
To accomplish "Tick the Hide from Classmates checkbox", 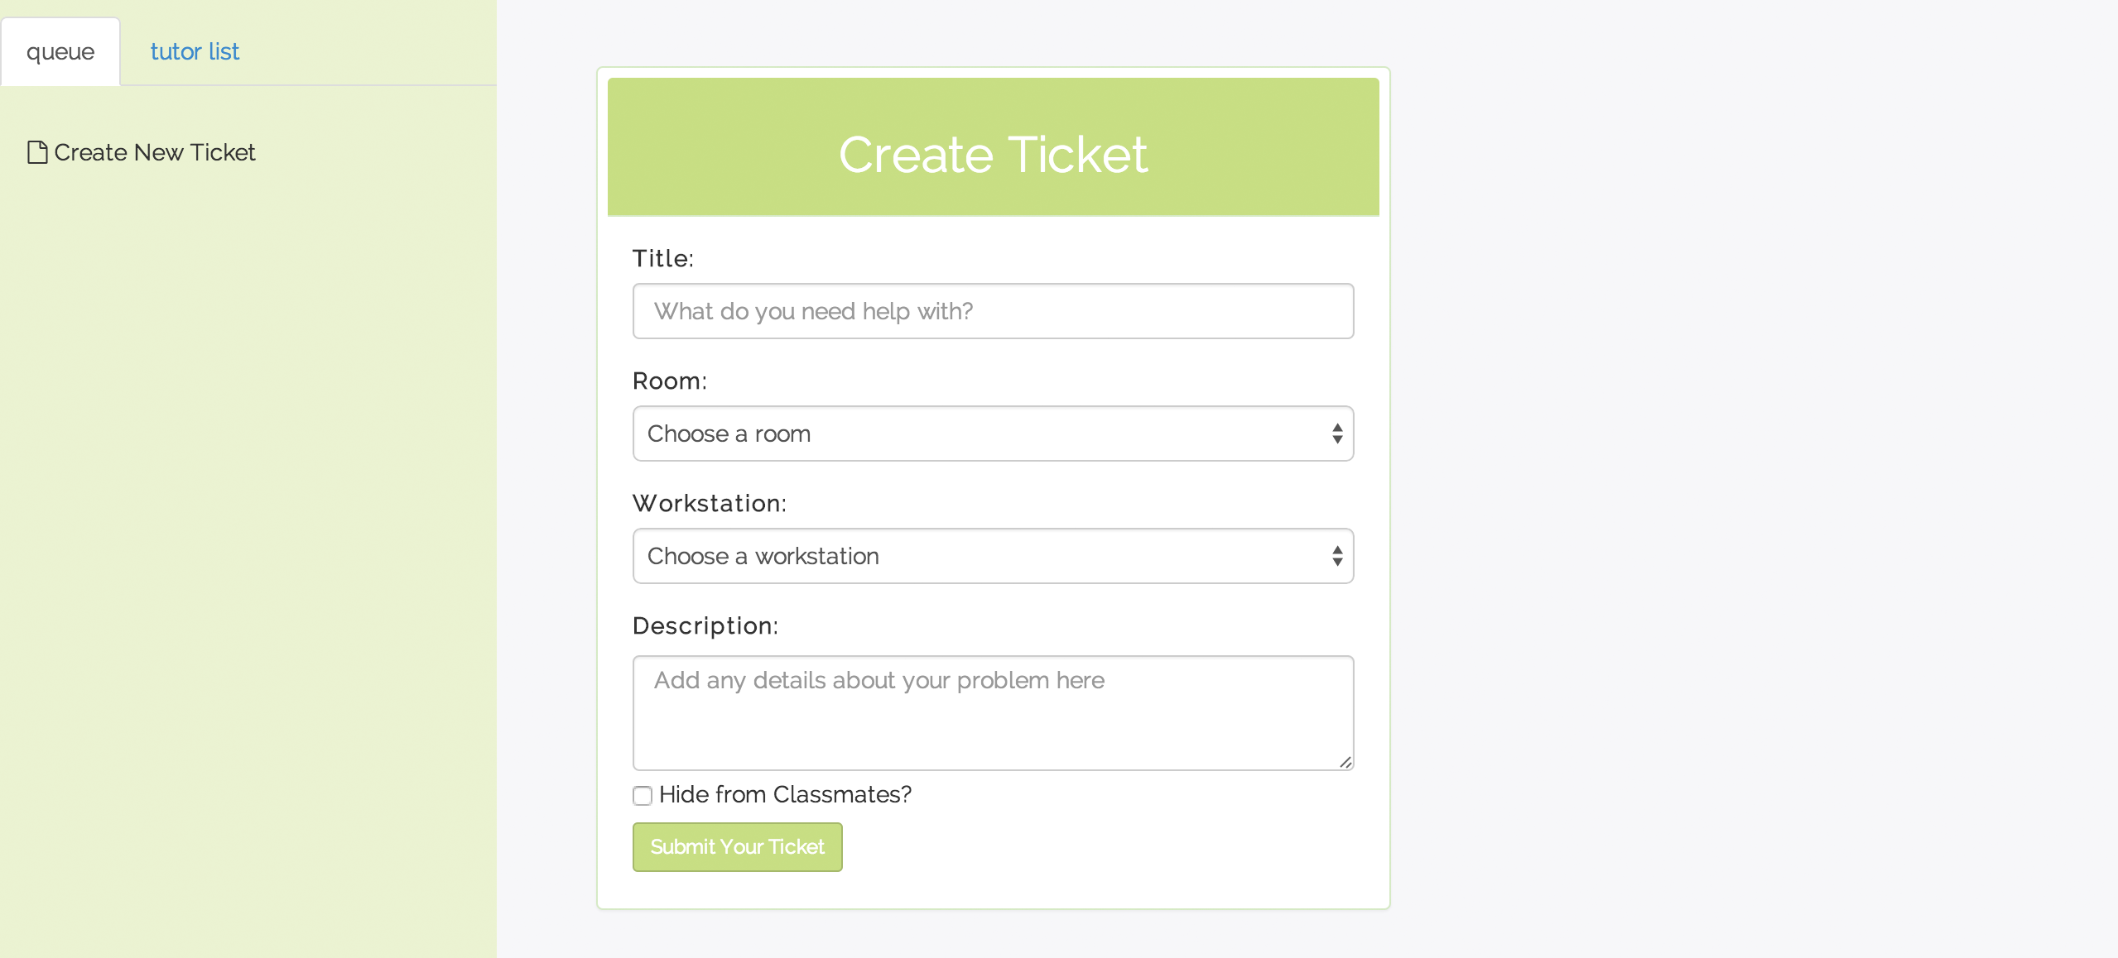I will pyautogui.click(x=643, y=796).
